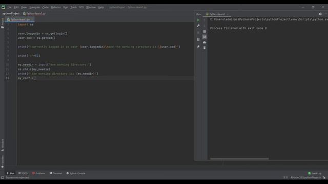Close the Python-learn1.py editor tab
This screenshot has height=184, width=328.
pos(32,19)
